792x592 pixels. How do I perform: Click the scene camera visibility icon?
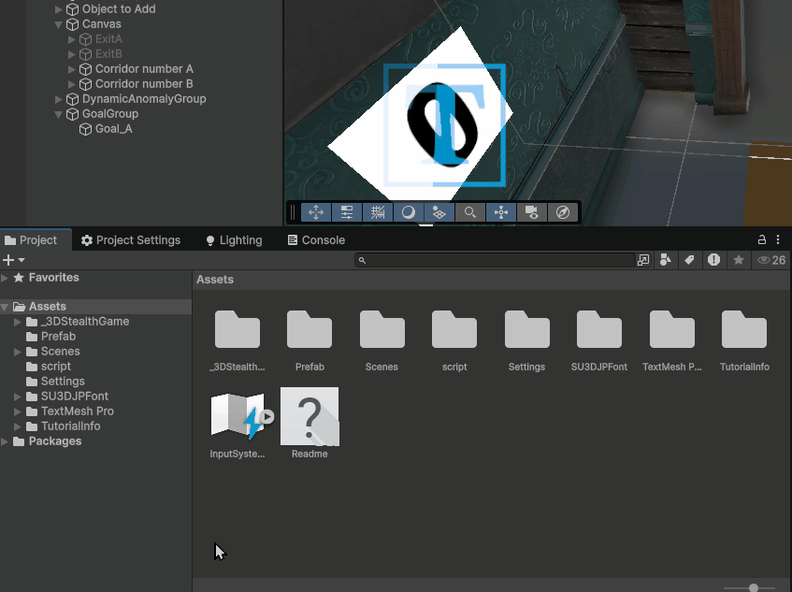point(531,212)
